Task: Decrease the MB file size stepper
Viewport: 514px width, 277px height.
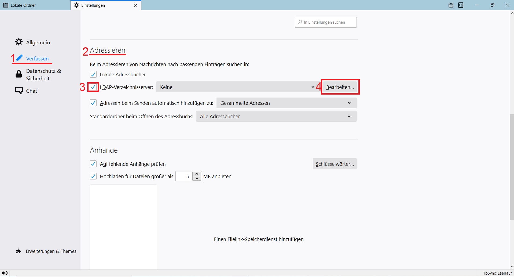Action: [x=197, y=179]
